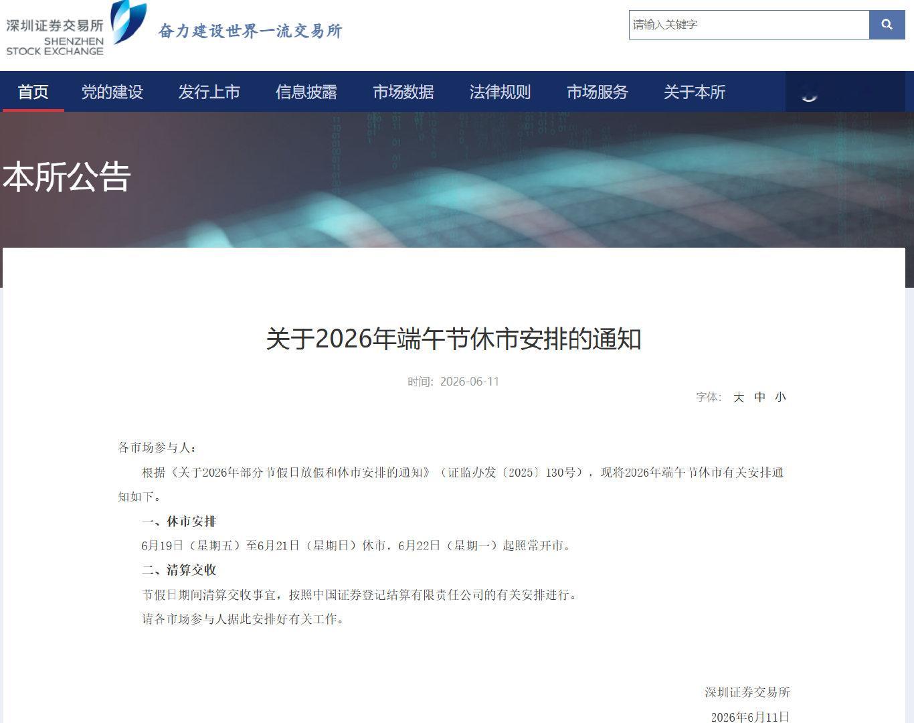Open the 市场服务 menu
Viewport: 914px width, 723px height.
[x=598, y=92]
